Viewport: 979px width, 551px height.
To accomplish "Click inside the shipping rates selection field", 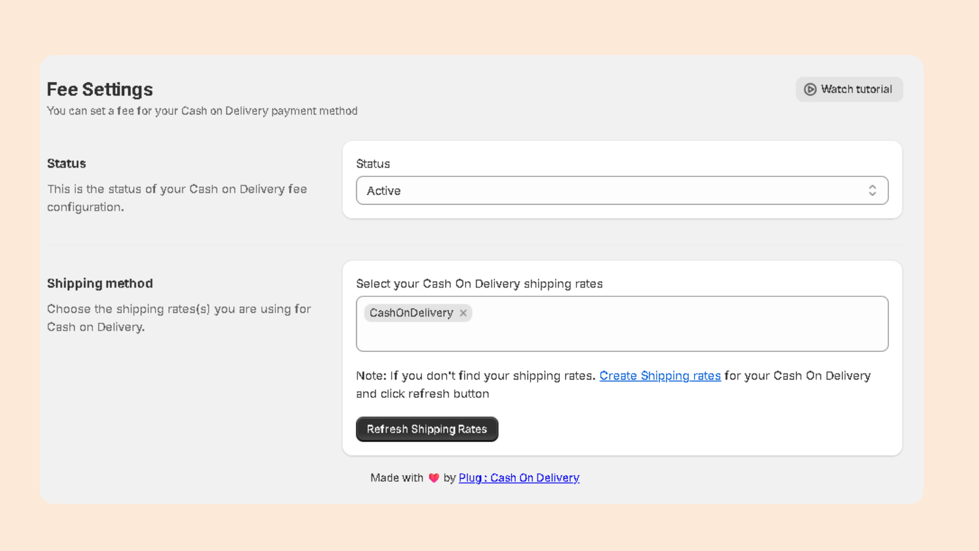I will 622,324.
